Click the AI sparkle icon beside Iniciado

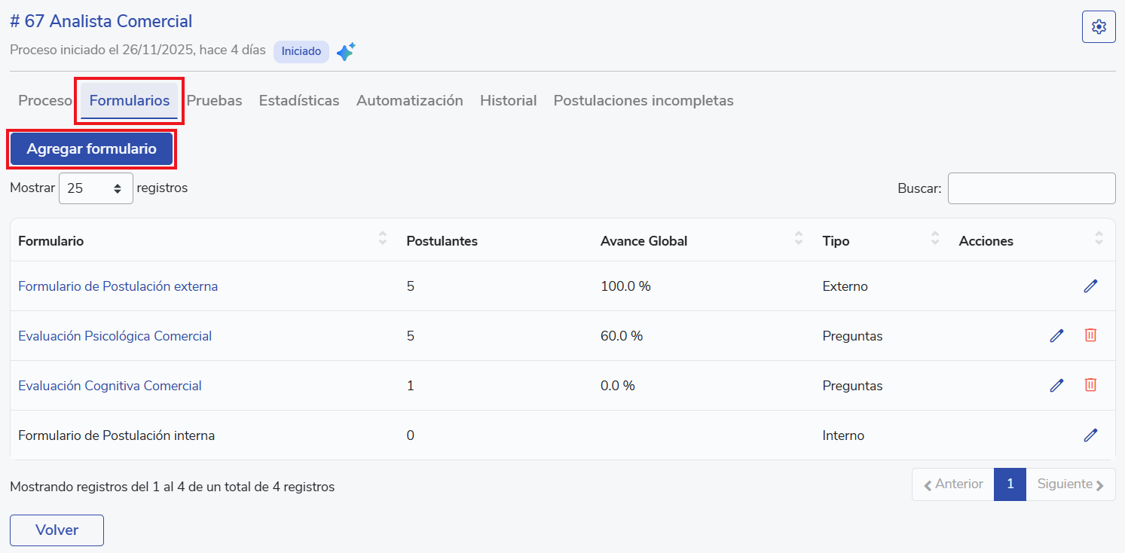[x=346, y=51]
